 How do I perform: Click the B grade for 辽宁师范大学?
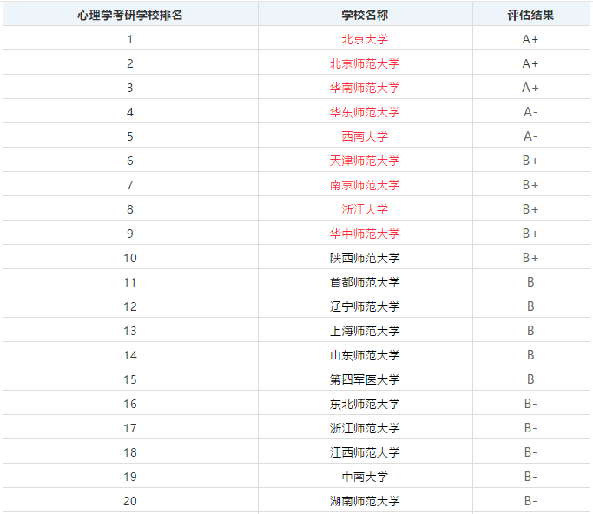(530, 306)
